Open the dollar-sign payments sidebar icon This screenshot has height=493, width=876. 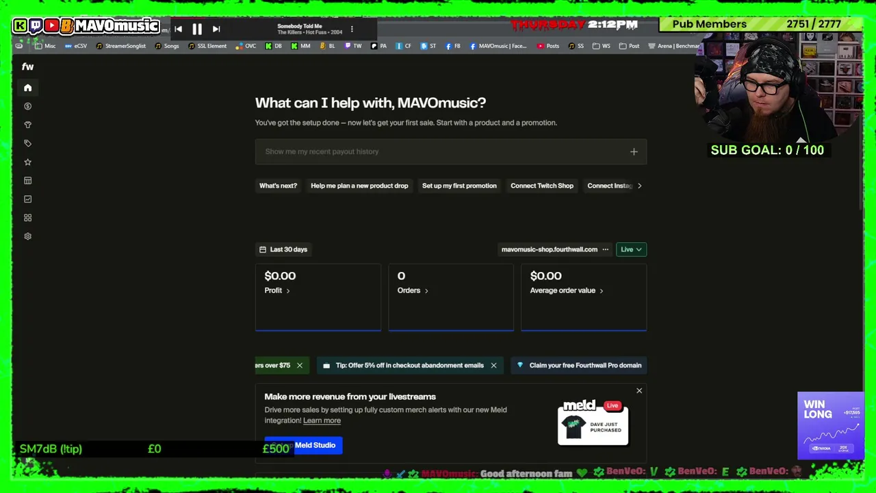coord(27,106)
